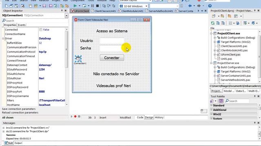The height and width of the screenshot is (146, 261).
Task: Pin the Messages panel
Action: 254,123
